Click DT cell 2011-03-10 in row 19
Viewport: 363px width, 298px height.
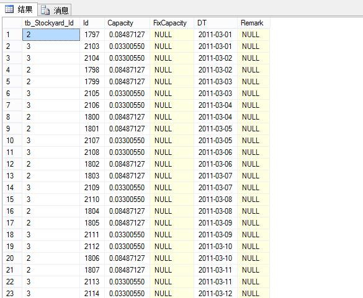[215, 247]
